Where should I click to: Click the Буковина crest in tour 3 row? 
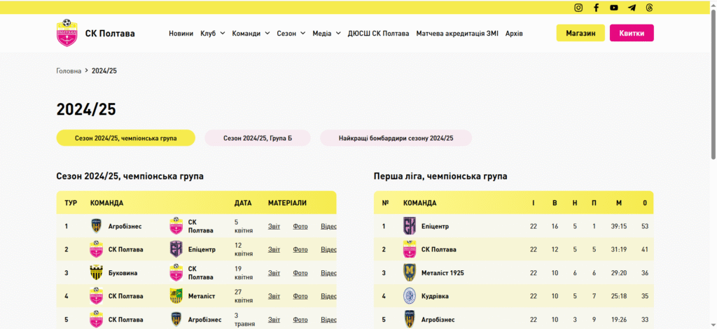96,273
